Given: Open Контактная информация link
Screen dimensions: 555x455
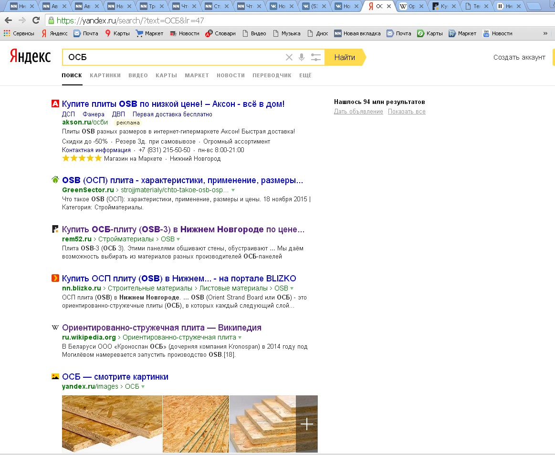Looking at the screenshot, I should point(96,150).
